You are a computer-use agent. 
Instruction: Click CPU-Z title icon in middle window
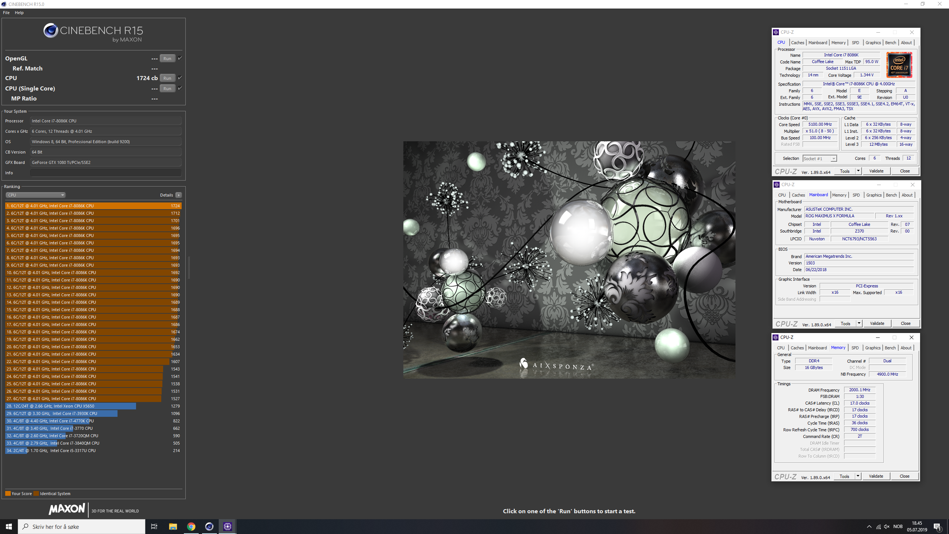(777, 185)
